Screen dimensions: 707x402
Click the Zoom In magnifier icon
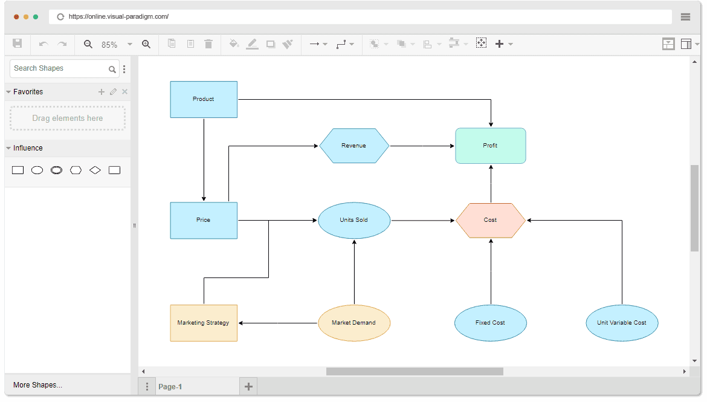(146, 44)
